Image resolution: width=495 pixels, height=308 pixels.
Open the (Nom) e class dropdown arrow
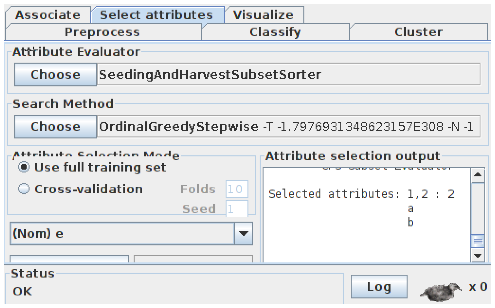coord(243,233)
